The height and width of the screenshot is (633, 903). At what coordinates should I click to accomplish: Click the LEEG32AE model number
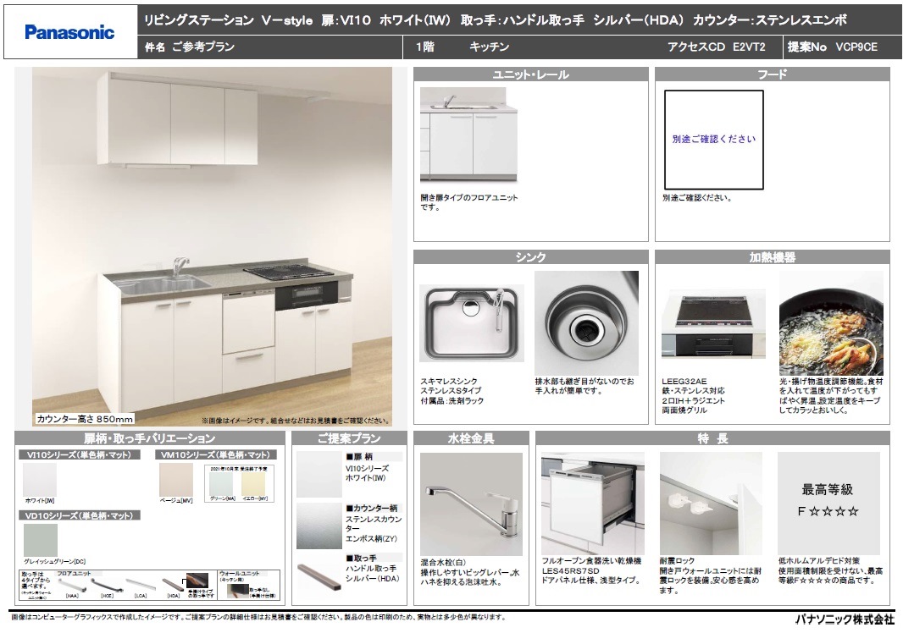pyautogui.click(x=684, y=381)
